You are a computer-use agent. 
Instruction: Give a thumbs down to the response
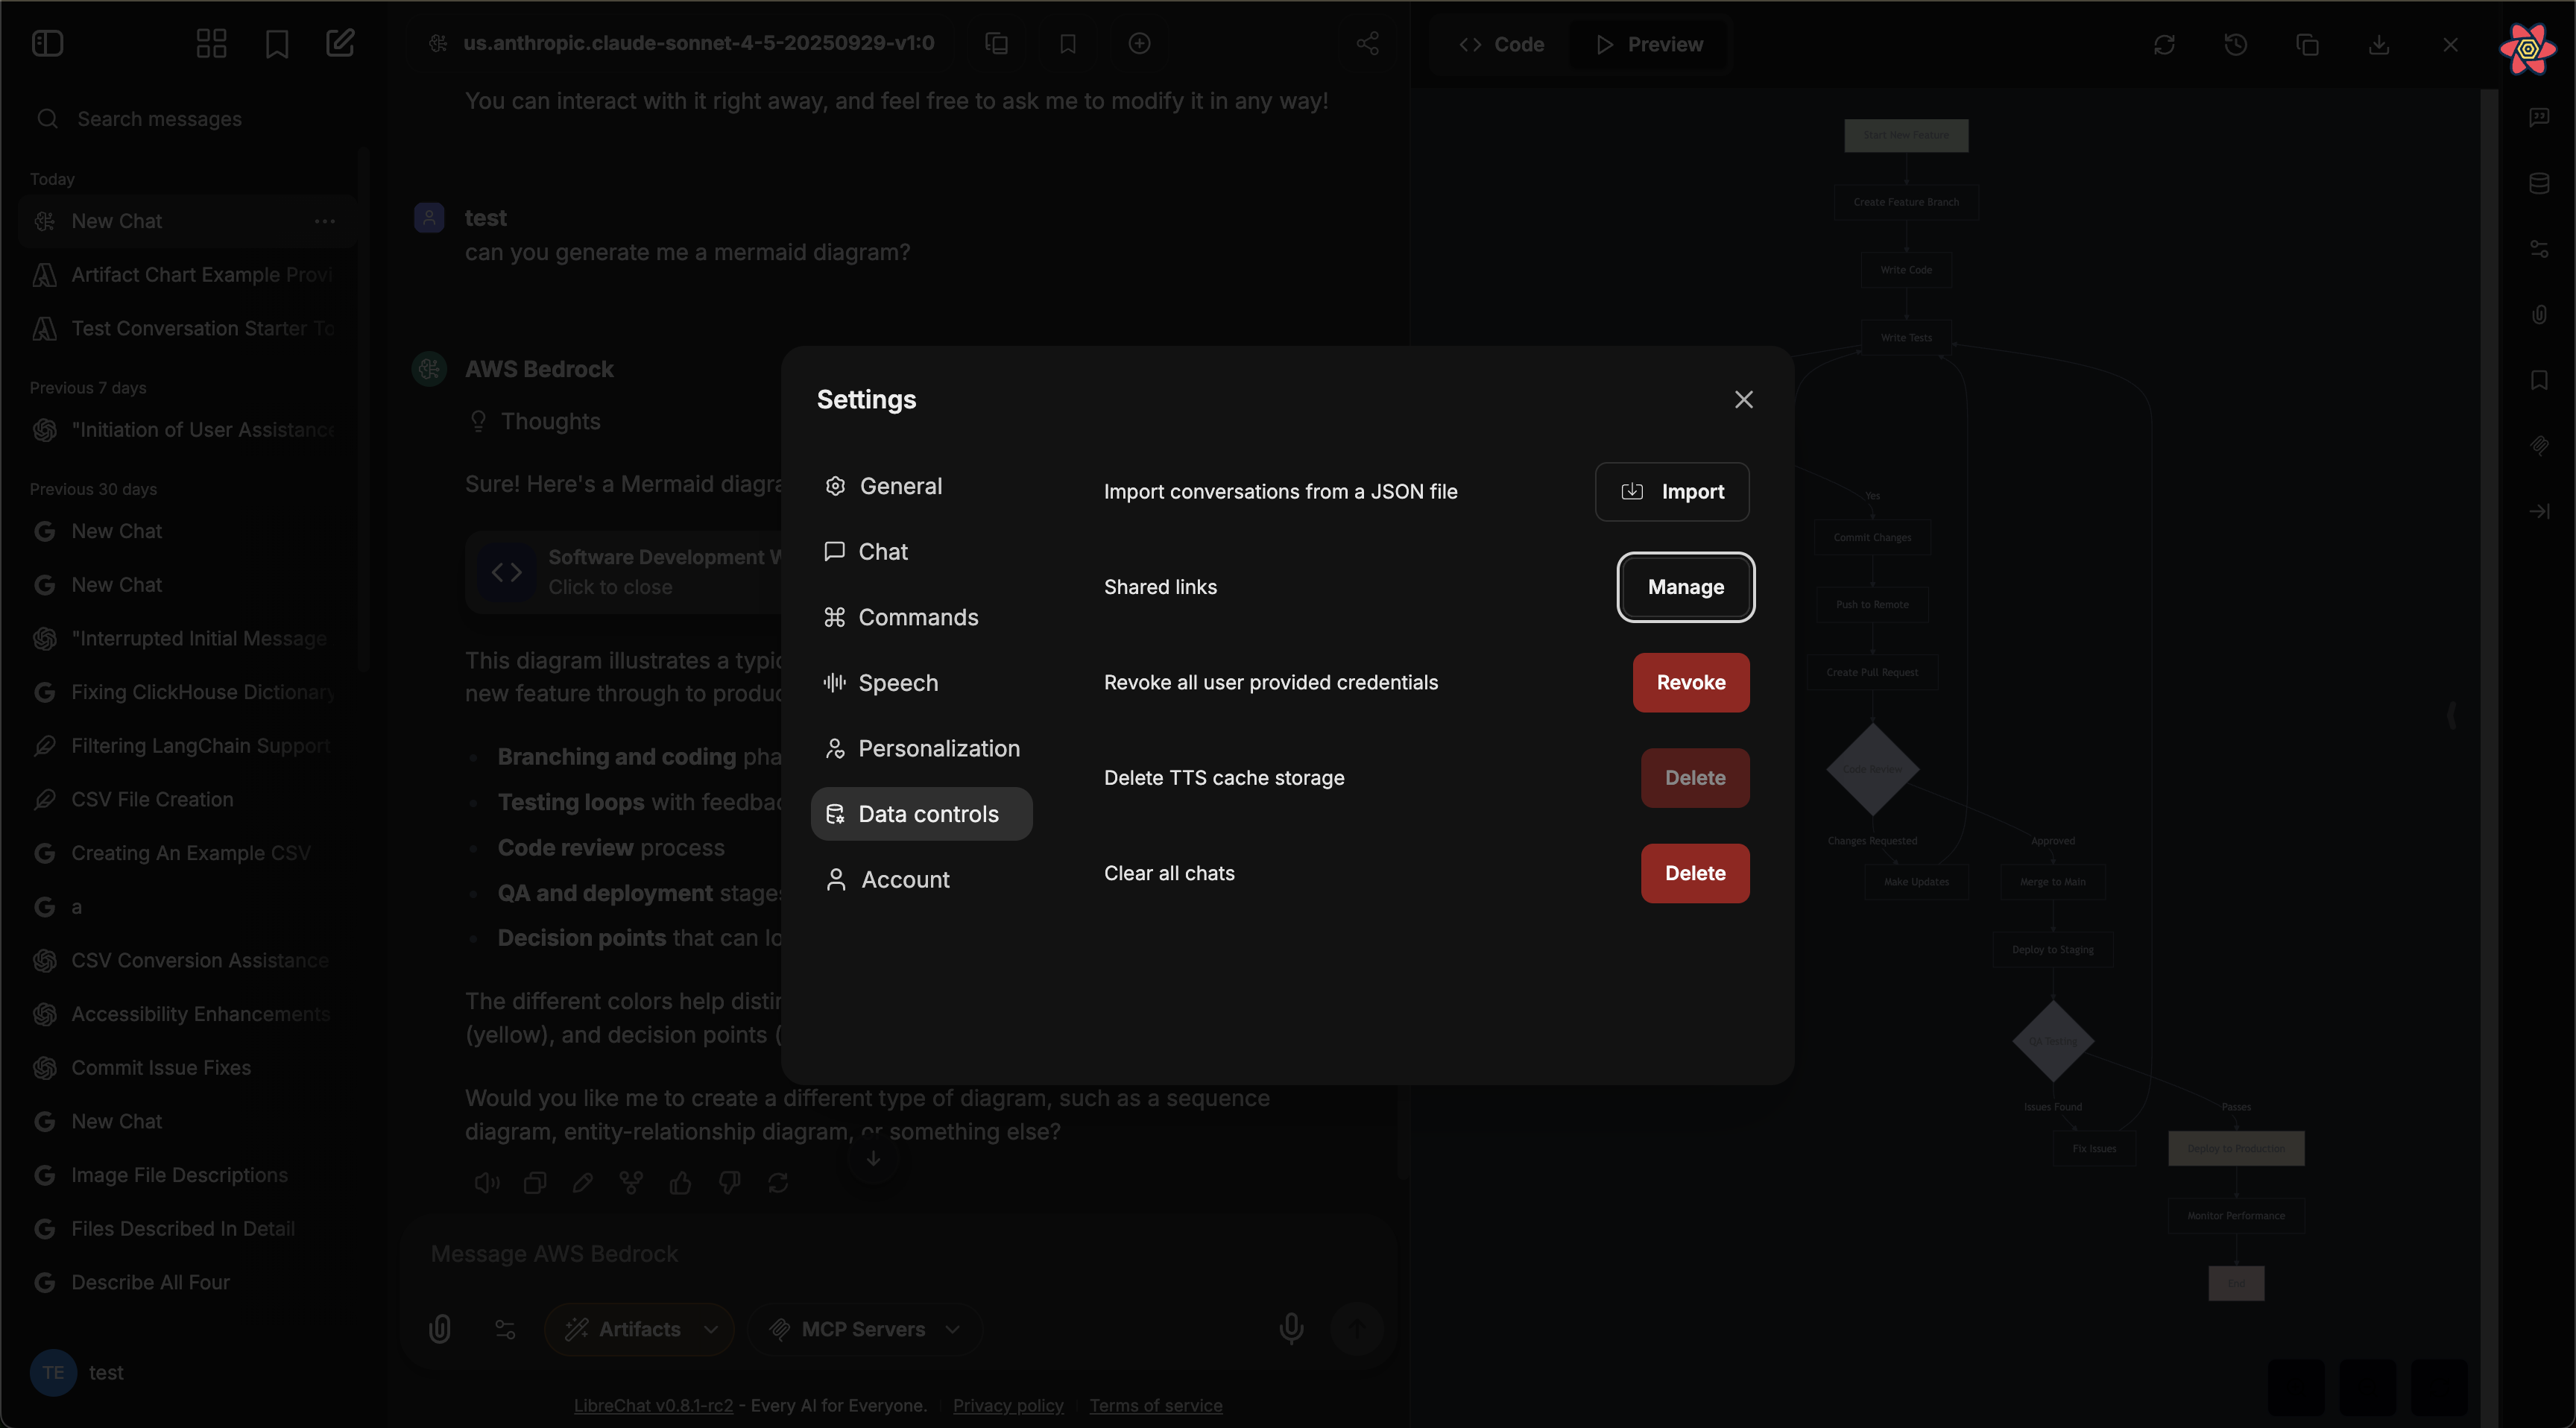730,1182
